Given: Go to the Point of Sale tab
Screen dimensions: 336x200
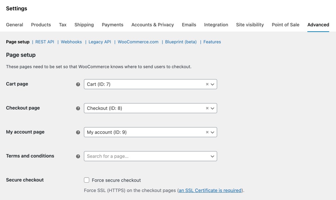Looking at the screenshot, I should point(285,25).
